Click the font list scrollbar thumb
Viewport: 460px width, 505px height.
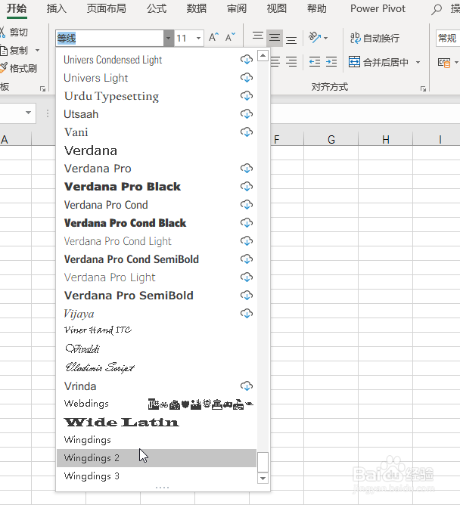263,462
